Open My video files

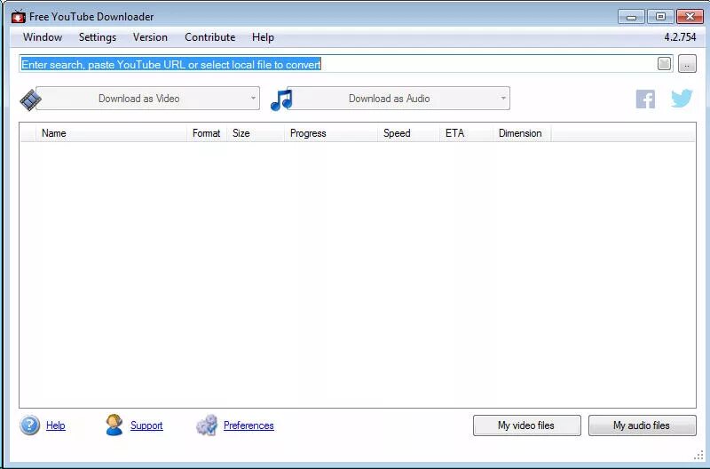pos(526,425)
